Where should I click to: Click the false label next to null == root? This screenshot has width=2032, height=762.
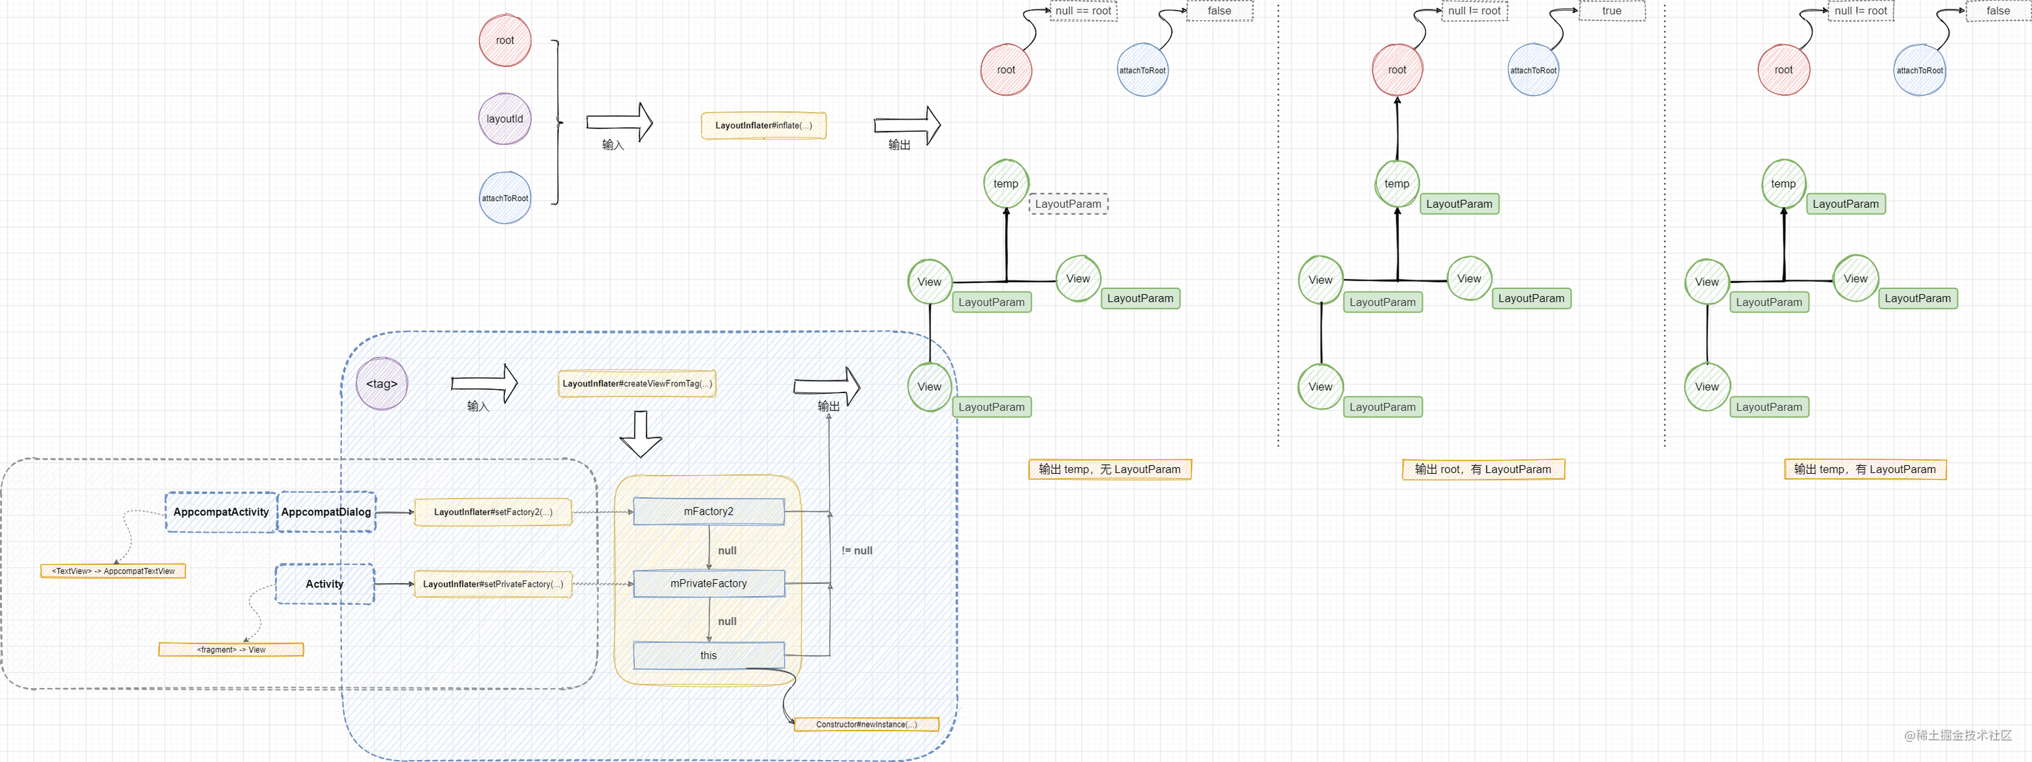tap(1219, 11)
